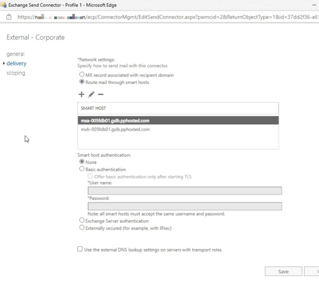Open the scoping tab

(x=16, y=73)
